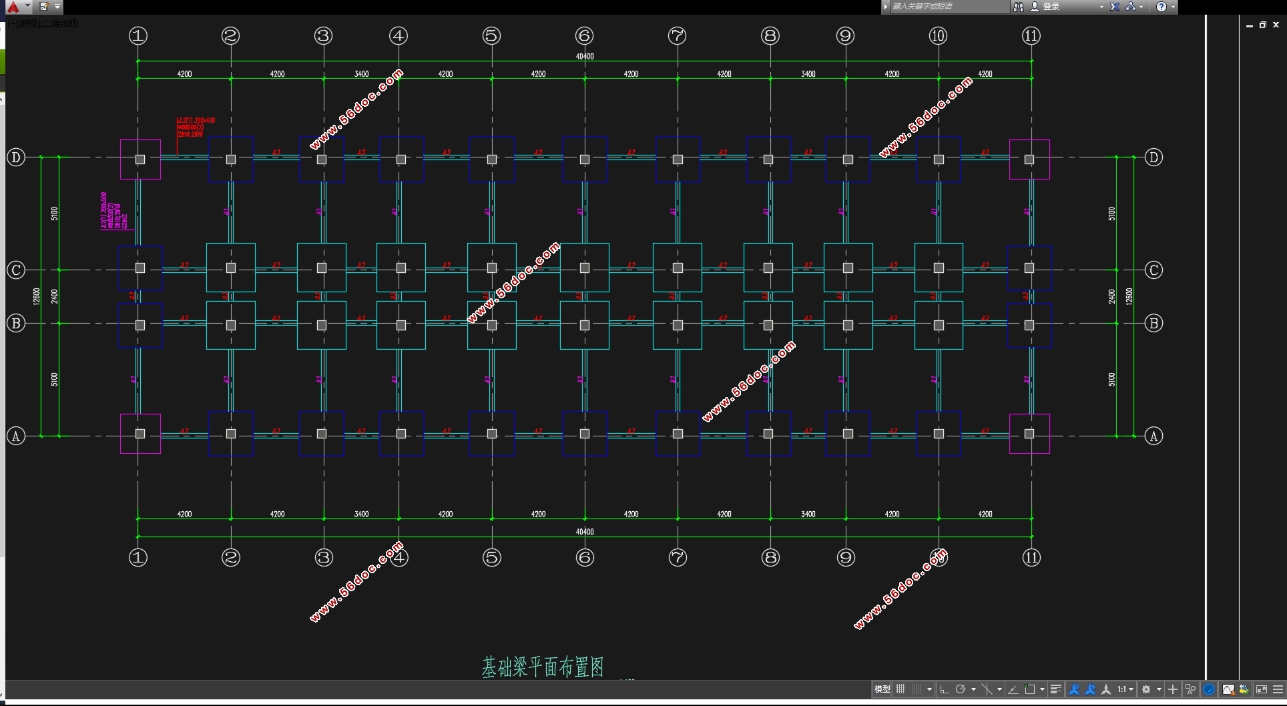Click the 登录 sign-in button
Screen dimensions: 1287x706
tap(1051, 7)
